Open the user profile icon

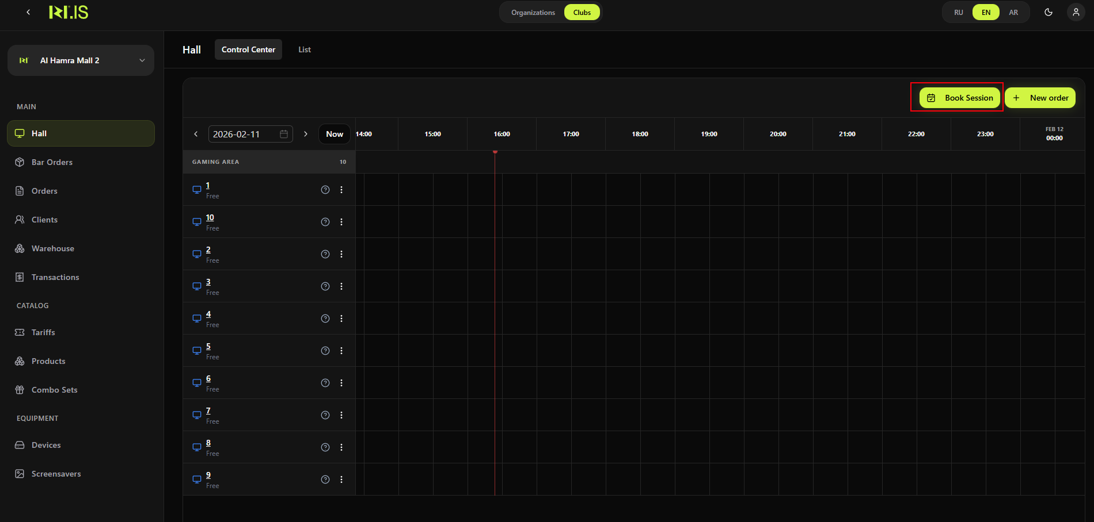1076,12
